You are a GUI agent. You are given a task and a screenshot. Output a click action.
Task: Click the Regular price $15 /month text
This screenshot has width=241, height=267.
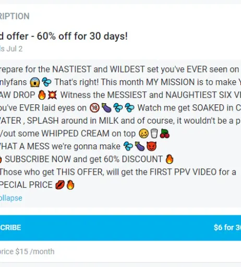click(x=27, y=251)
